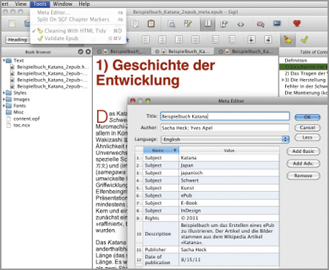Select the 'InDesign' subject value cell
Image resolution: width=329 pixels, height=270 pixels.
(x=229, y=211)
